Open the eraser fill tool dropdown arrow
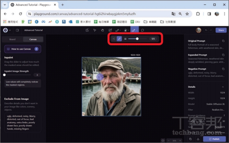229x143 pixels. (128, 30)
